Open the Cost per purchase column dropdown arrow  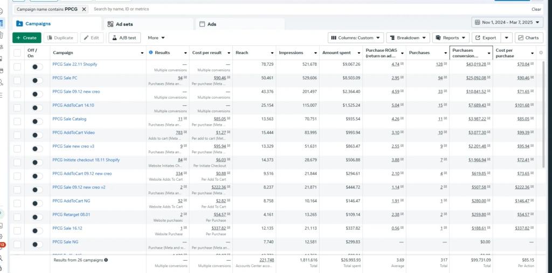[x=532, y=53]
